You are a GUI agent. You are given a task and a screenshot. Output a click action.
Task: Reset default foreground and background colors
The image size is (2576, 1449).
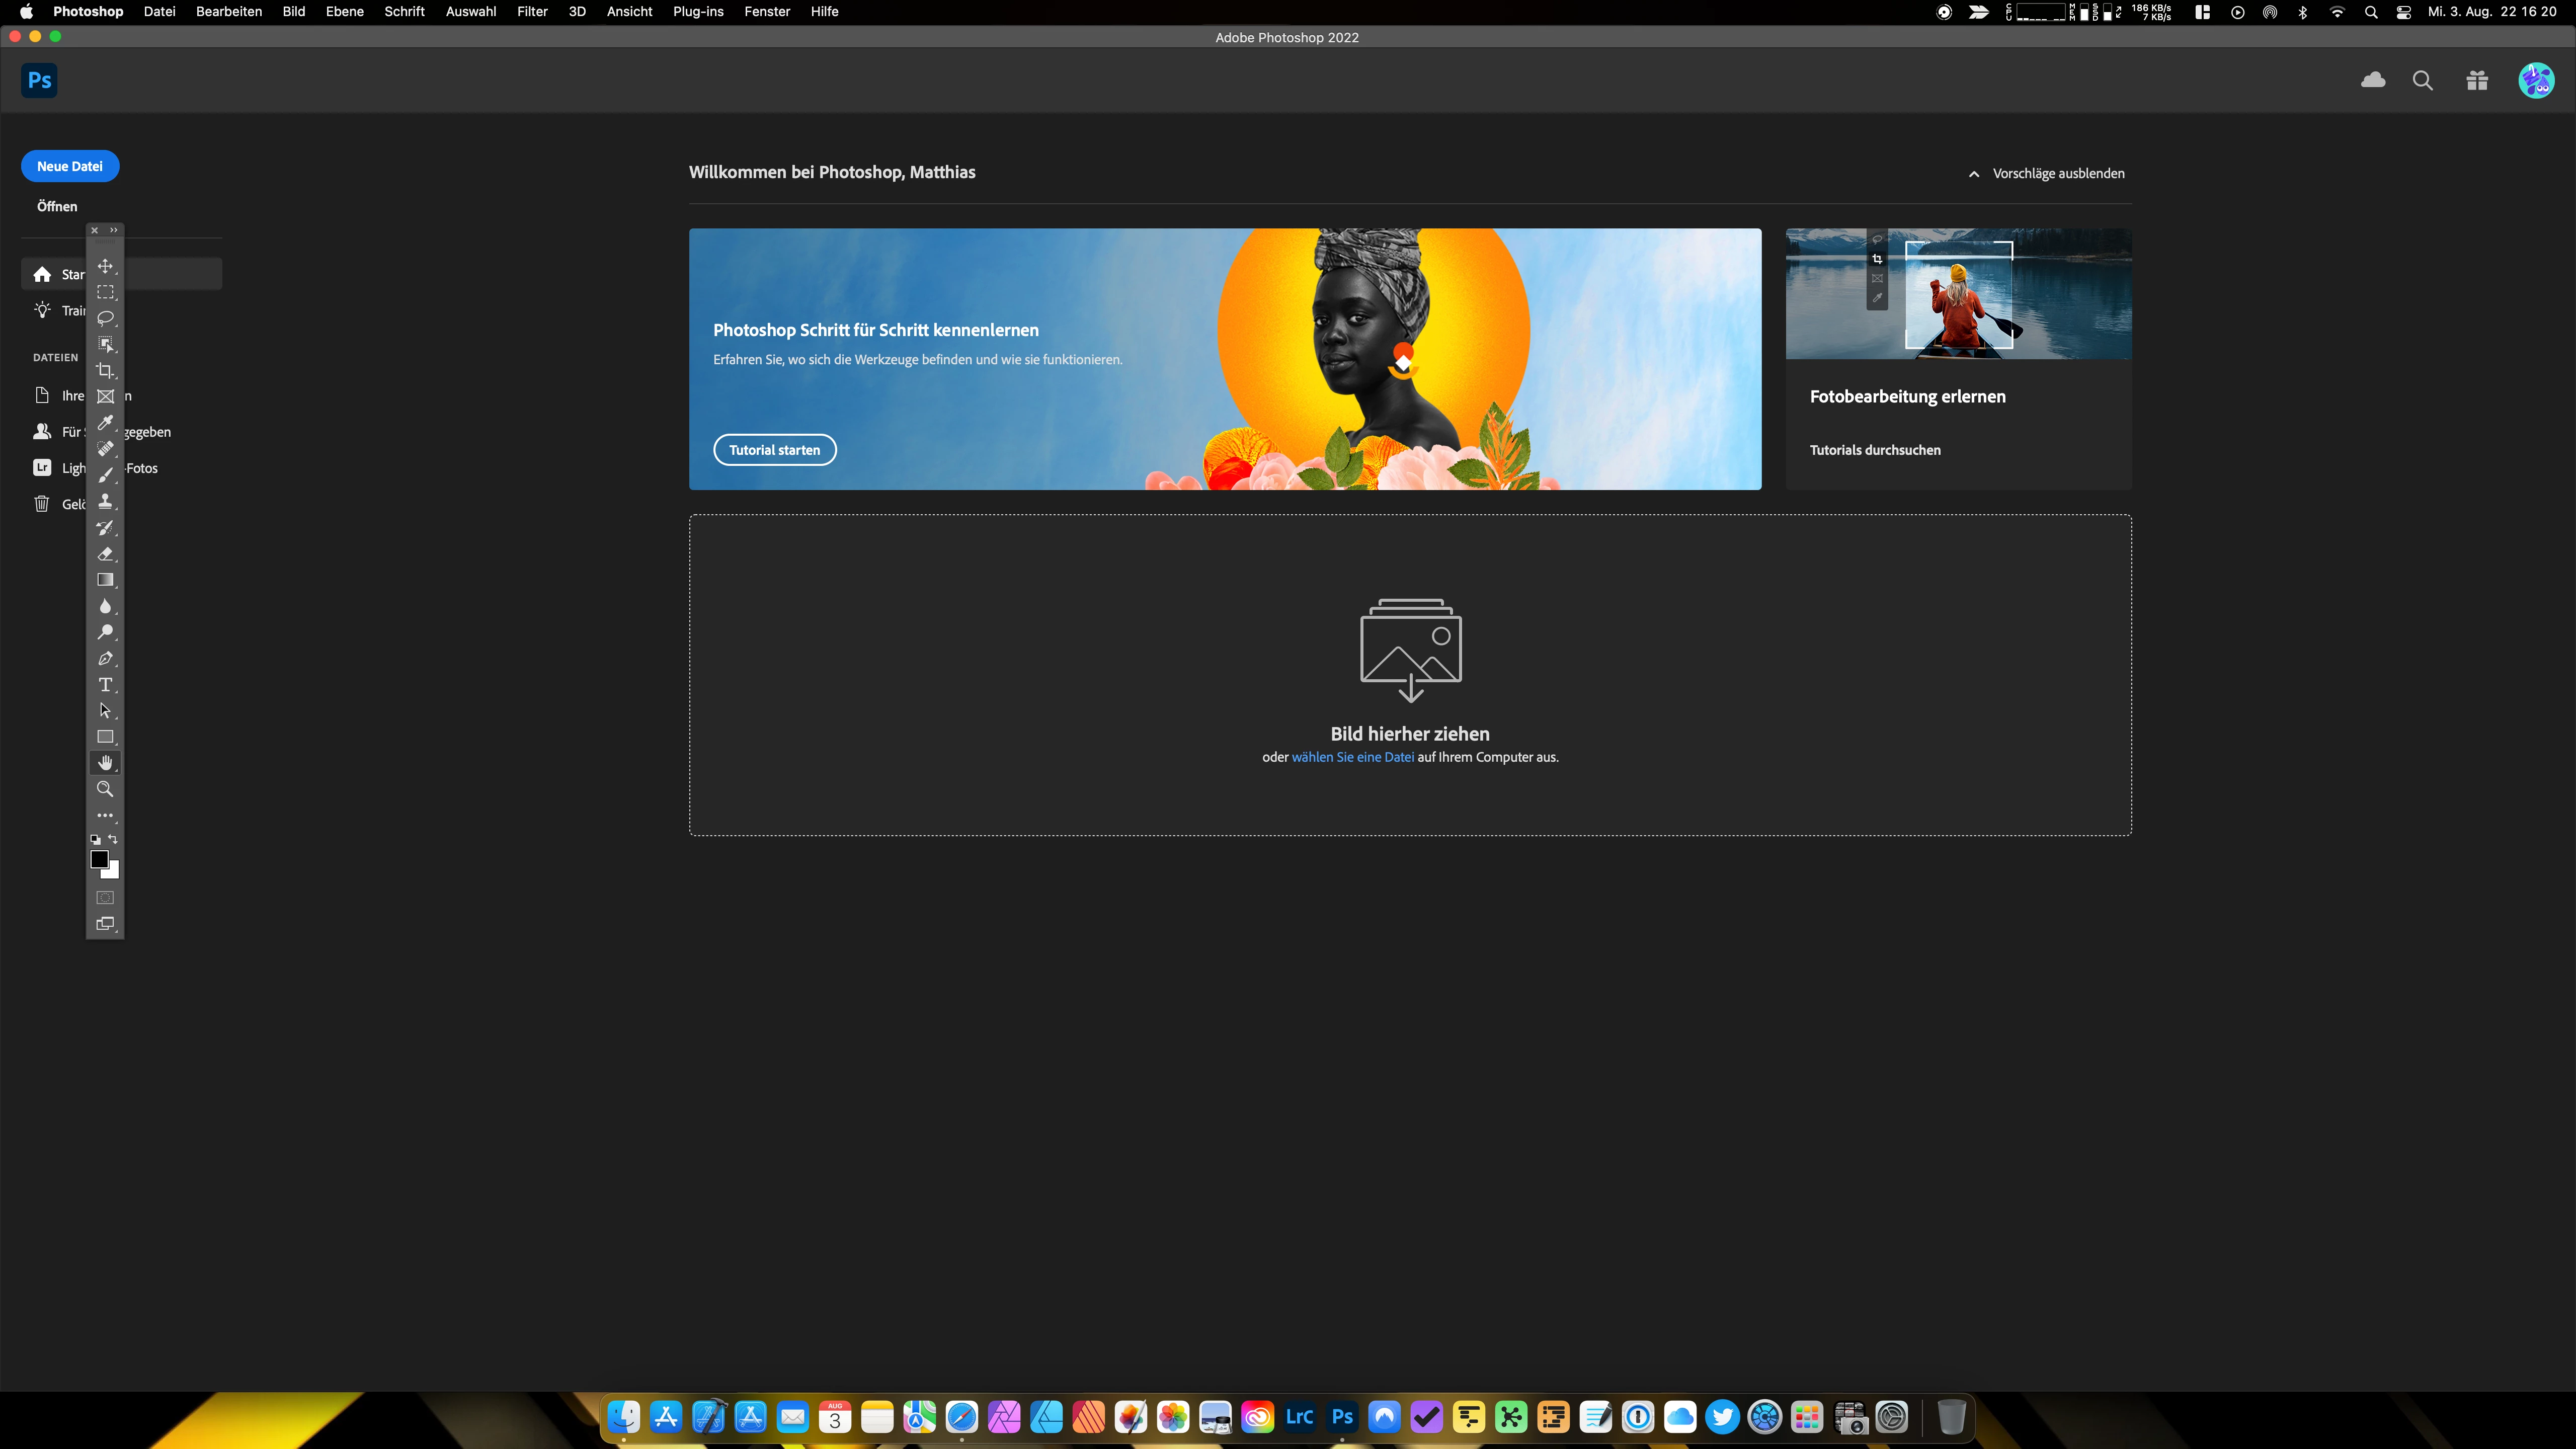(95, 840)
